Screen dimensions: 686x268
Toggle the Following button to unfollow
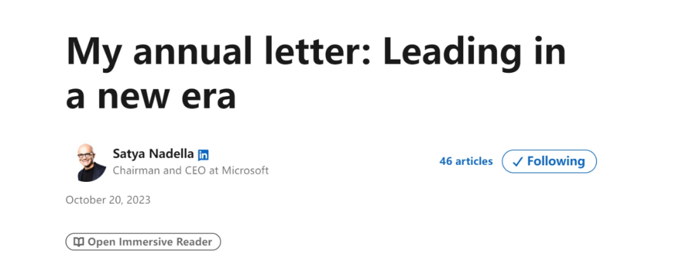[x=549, y=162]
